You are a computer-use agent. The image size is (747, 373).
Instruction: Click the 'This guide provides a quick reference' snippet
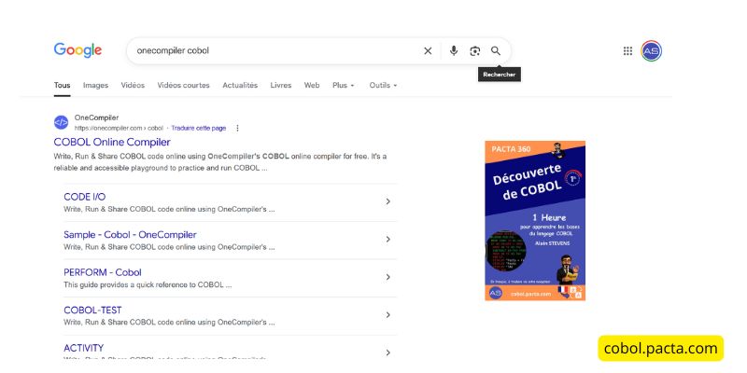point(148,285)
